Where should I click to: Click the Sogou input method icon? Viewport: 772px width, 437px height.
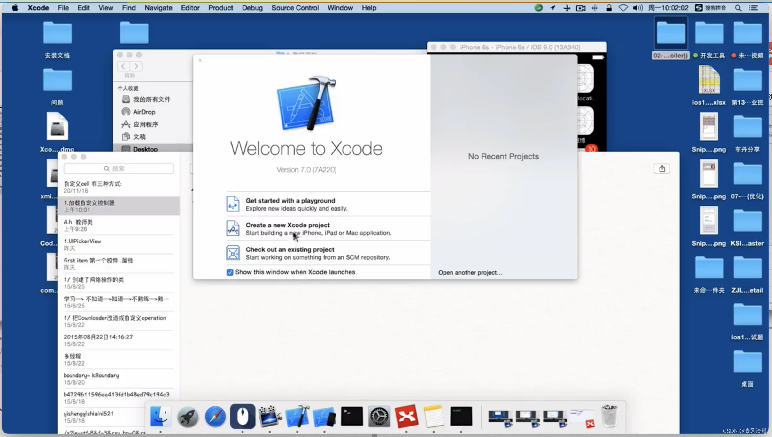click(x=699, y=8)
